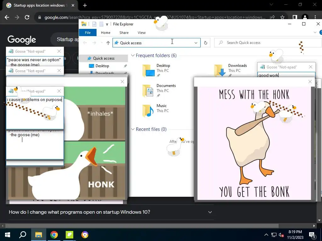Click the Google logo

click(x=22, y=40)
